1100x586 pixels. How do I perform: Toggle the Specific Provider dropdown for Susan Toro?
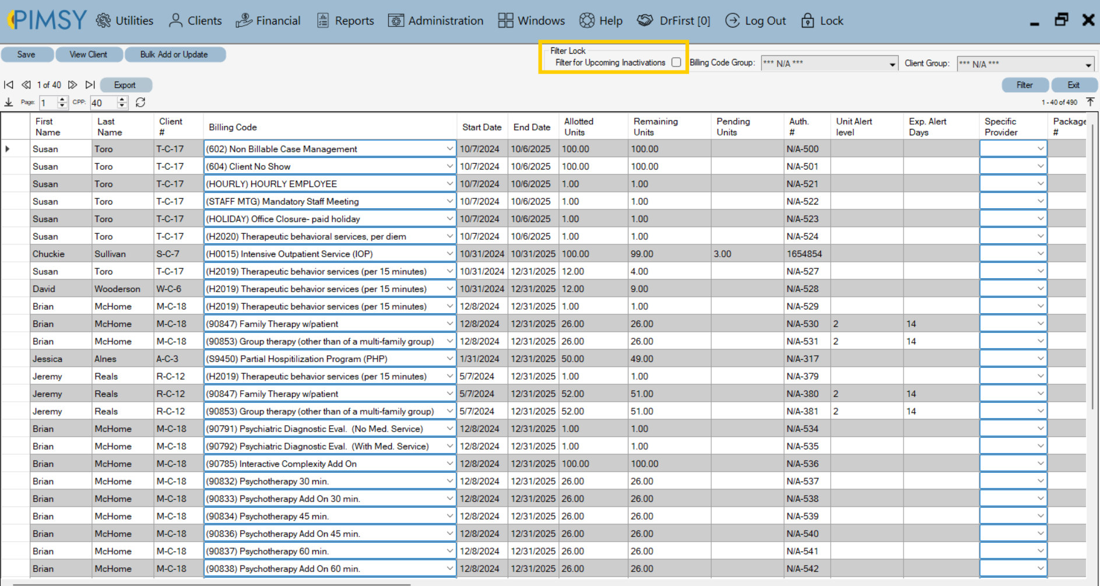pyautogui.click(x=1041, y=149)
